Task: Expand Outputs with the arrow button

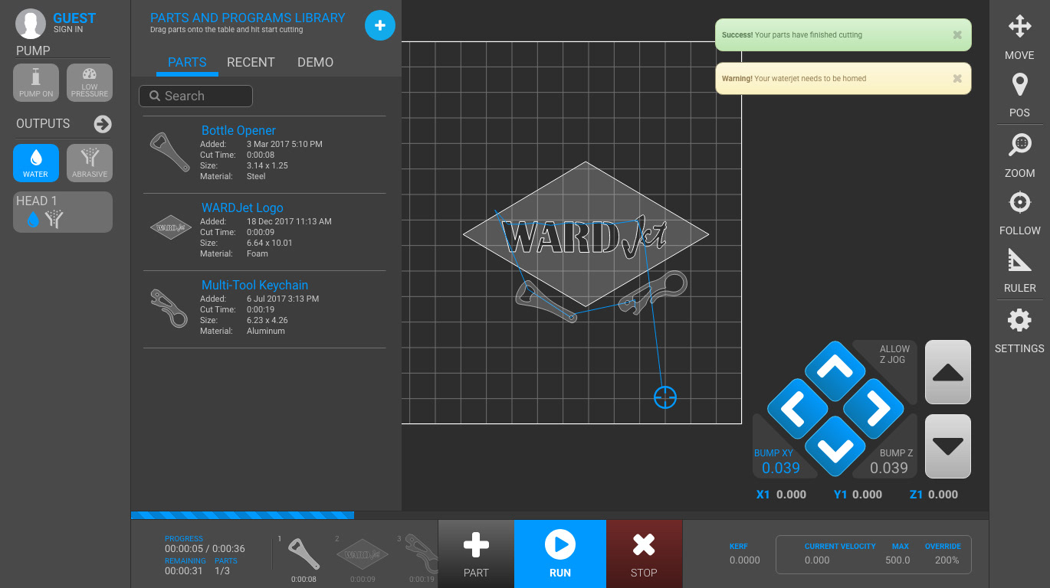Action: coord(103,124)
